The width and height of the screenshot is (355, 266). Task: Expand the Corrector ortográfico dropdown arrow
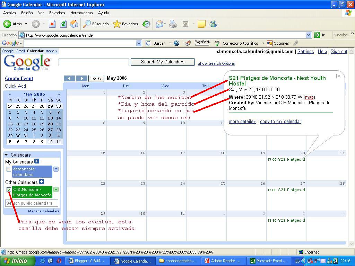[263, 43]
